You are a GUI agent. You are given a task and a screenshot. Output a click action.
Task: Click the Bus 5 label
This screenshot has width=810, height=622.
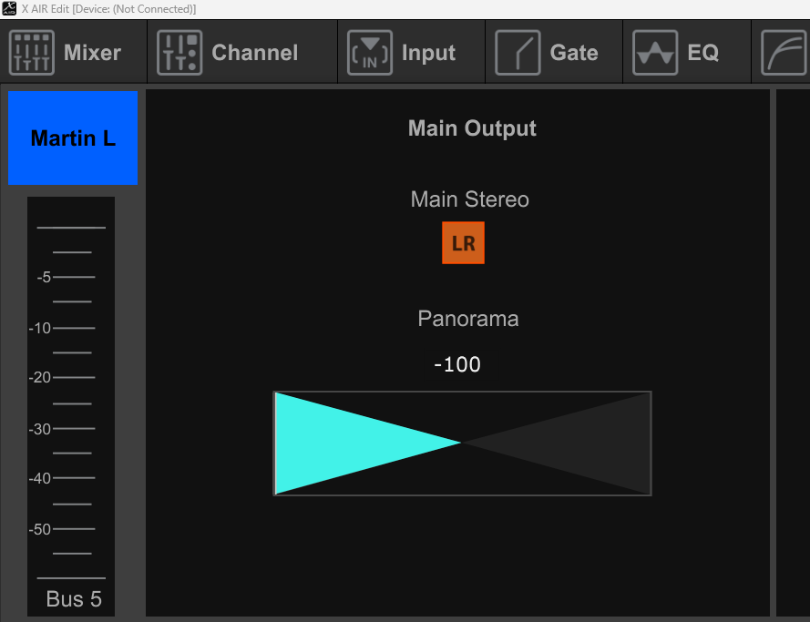click(74, 599)
